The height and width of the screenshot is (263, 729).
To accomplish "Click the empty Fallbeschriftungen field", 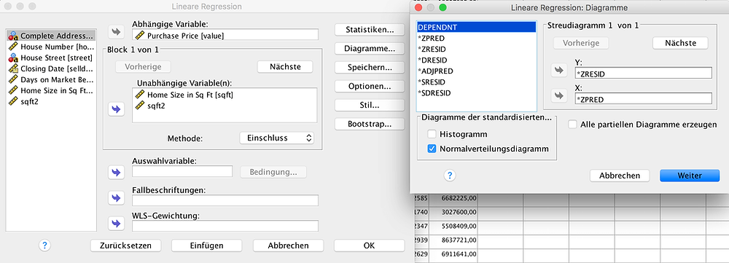I will click(x=225, y=200).
